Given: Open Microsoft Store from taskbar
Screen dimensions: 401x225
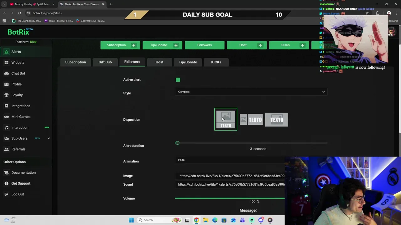Looking at the screenshot, I should pyautogui.click(x=224, y=220).
